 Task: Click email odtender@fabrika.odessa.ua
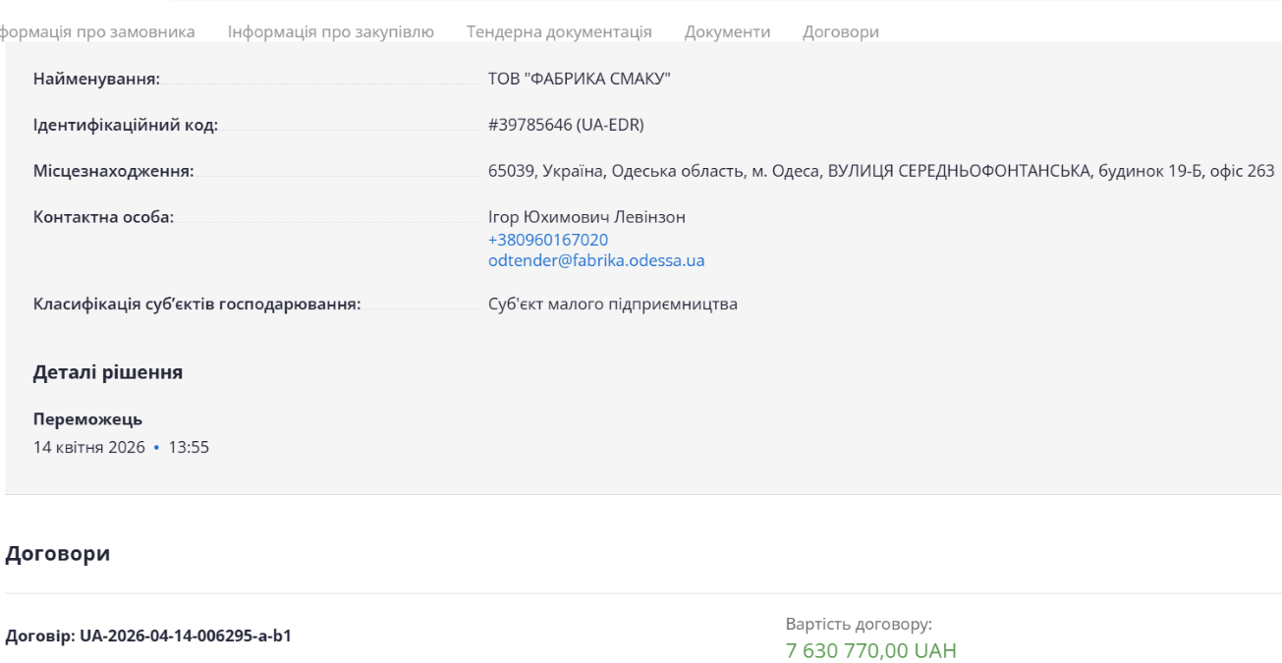(595, 261)
